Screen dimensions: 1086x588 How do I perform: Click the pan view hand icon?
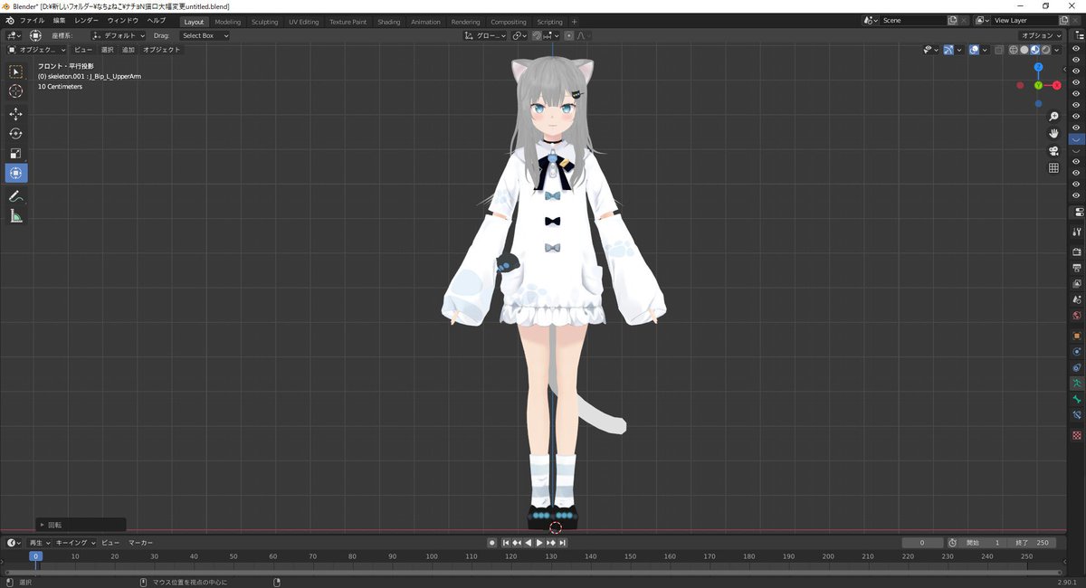coord(1053,134)
